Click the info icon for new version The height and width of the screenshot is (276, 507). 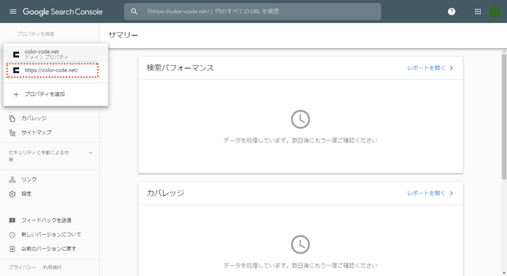click(x=12, y=235)
